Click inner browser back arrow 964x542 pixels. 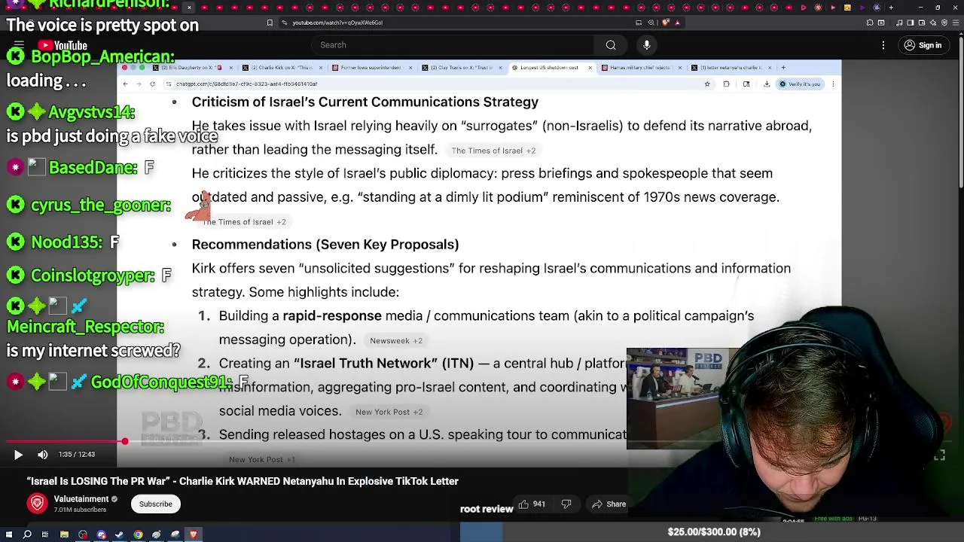pyautogui.click(x=126, y=84)
